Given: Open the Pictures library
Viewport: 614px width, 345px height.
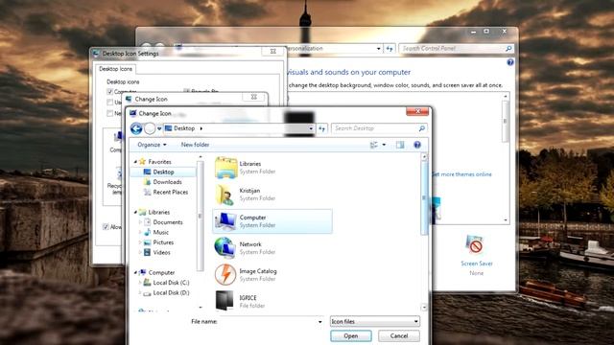Looking at the screenshot, I should pyautogui.click(x=163, y=242).
